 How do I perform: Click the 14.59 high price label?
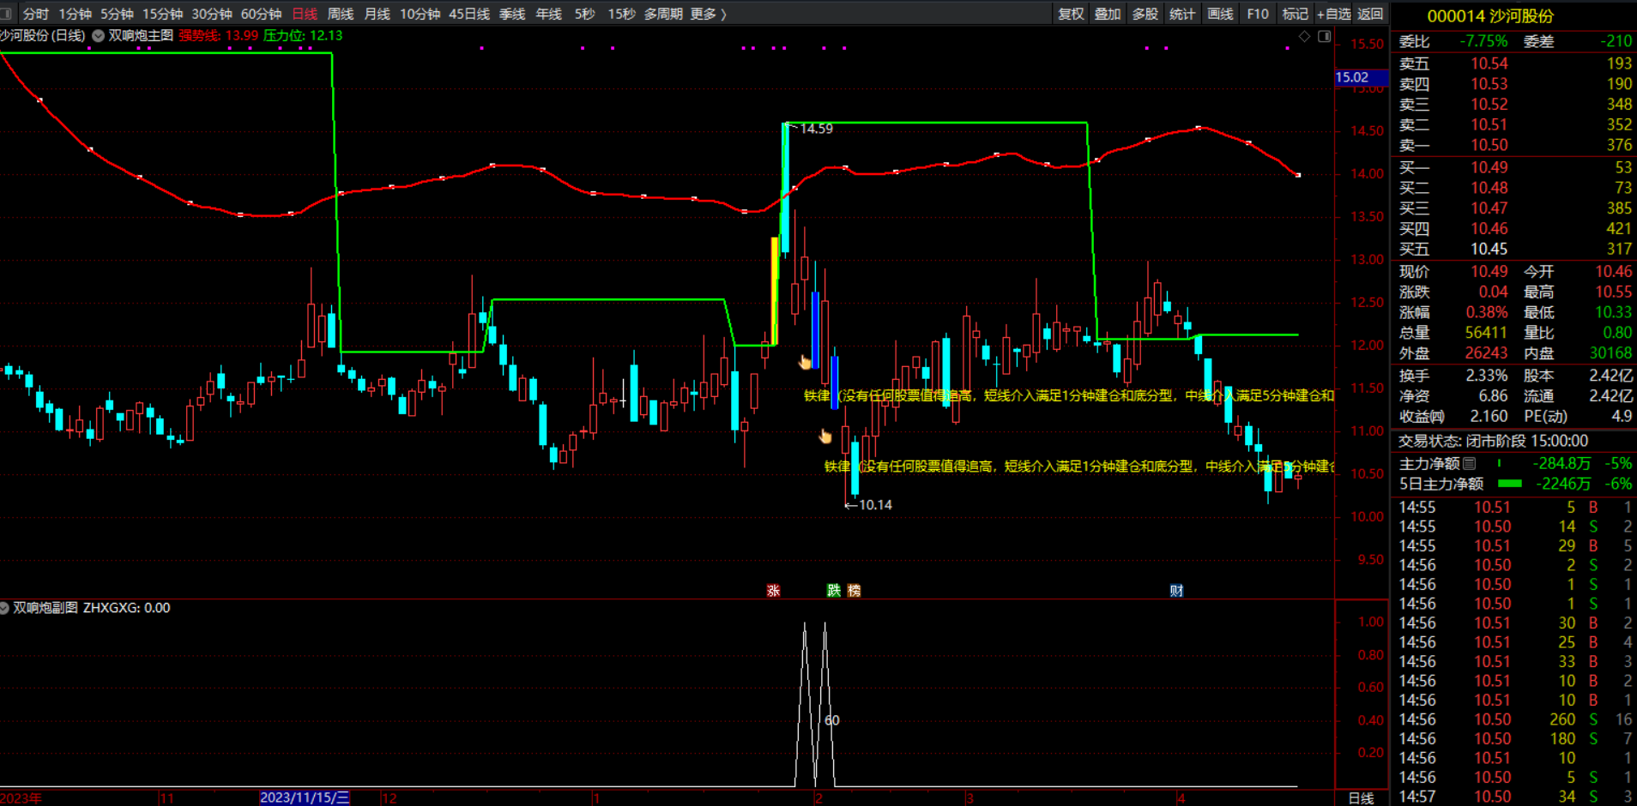pyautogui.click(x=816, y=129)
